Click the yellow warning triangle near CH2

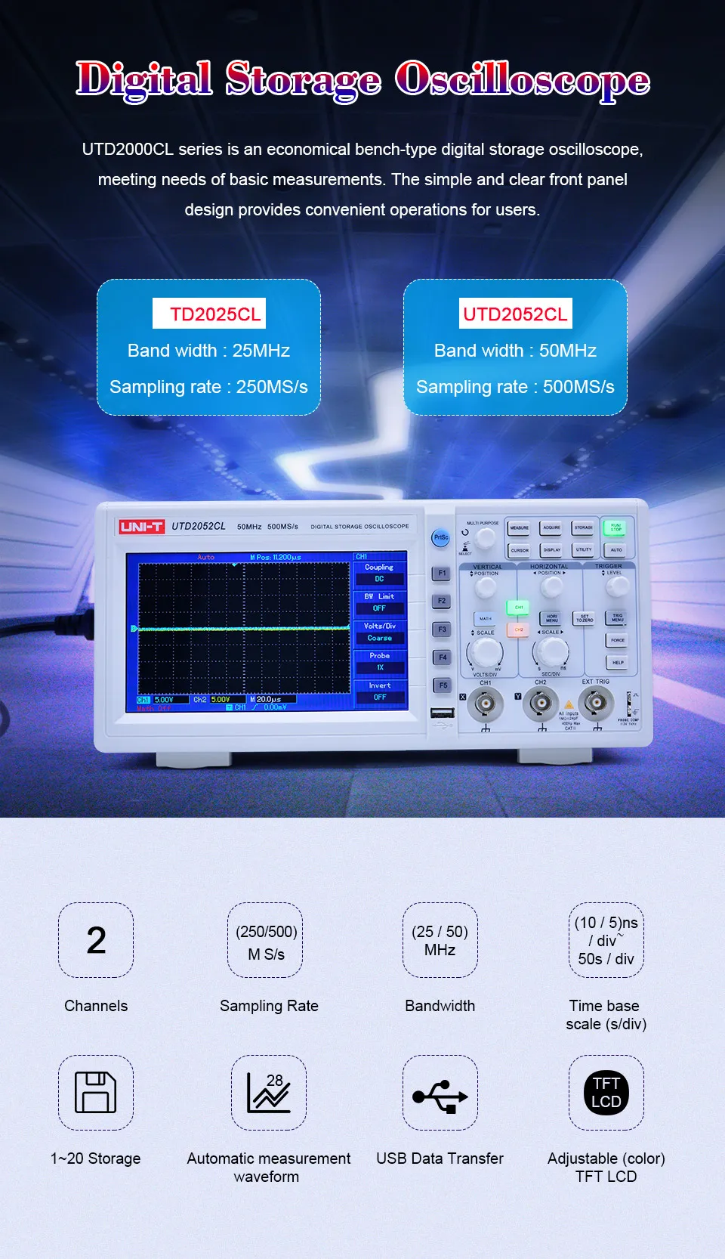(x=569, y=705)
